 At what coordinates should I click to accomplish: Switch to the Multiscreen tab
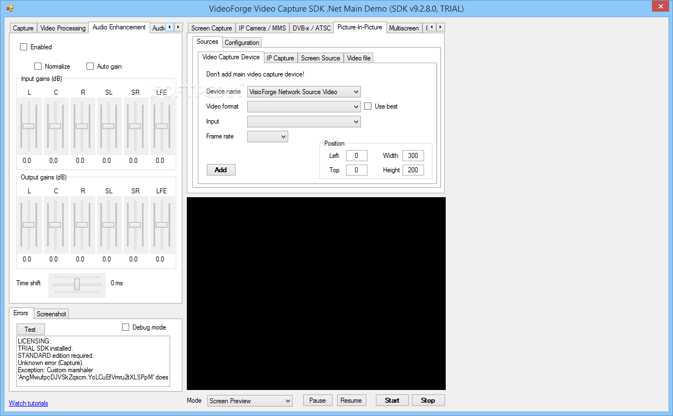coord(404,28)
